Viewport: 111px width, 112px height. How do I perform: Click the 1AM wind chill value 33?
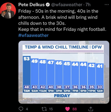coord(100,87)
